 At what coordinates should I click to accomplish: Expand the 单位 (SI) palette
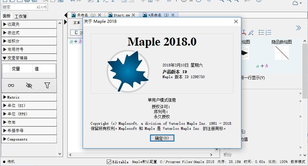(29, 105)
